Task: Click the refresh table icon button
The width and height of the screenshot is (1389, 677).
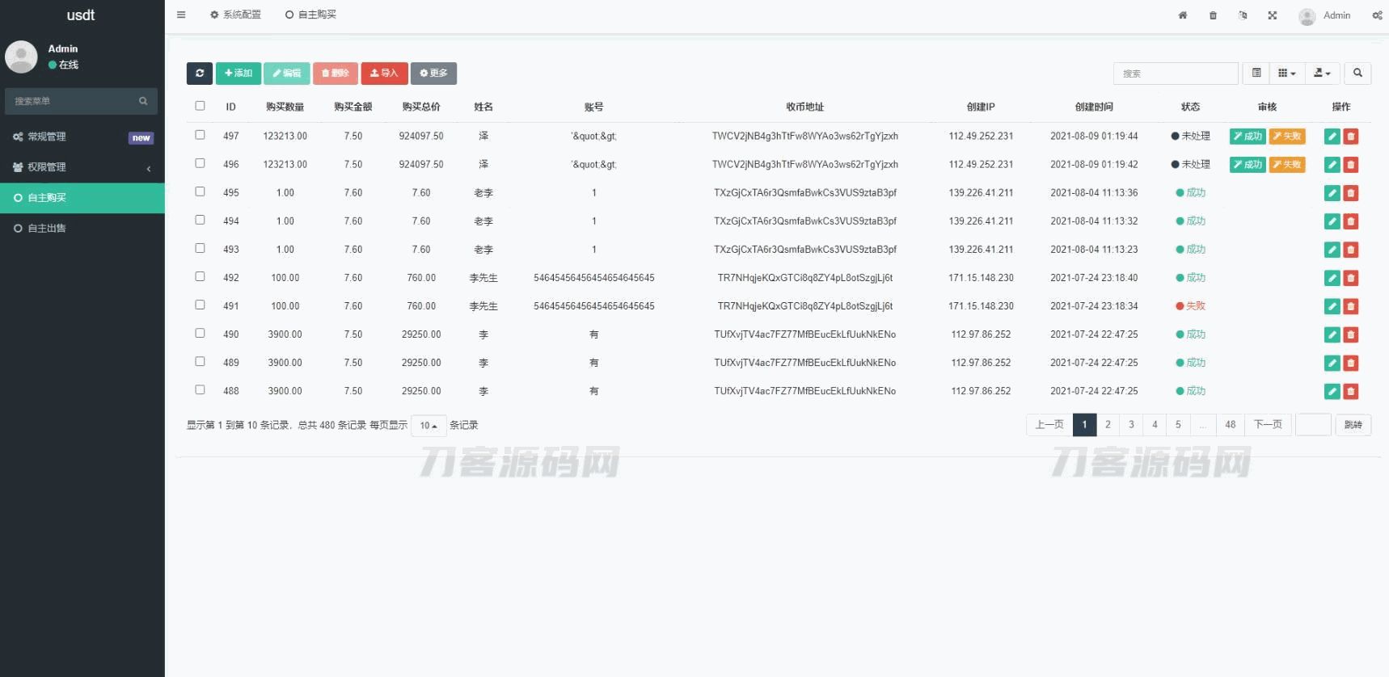Action: pyautogui.click(x=199, y=74)
